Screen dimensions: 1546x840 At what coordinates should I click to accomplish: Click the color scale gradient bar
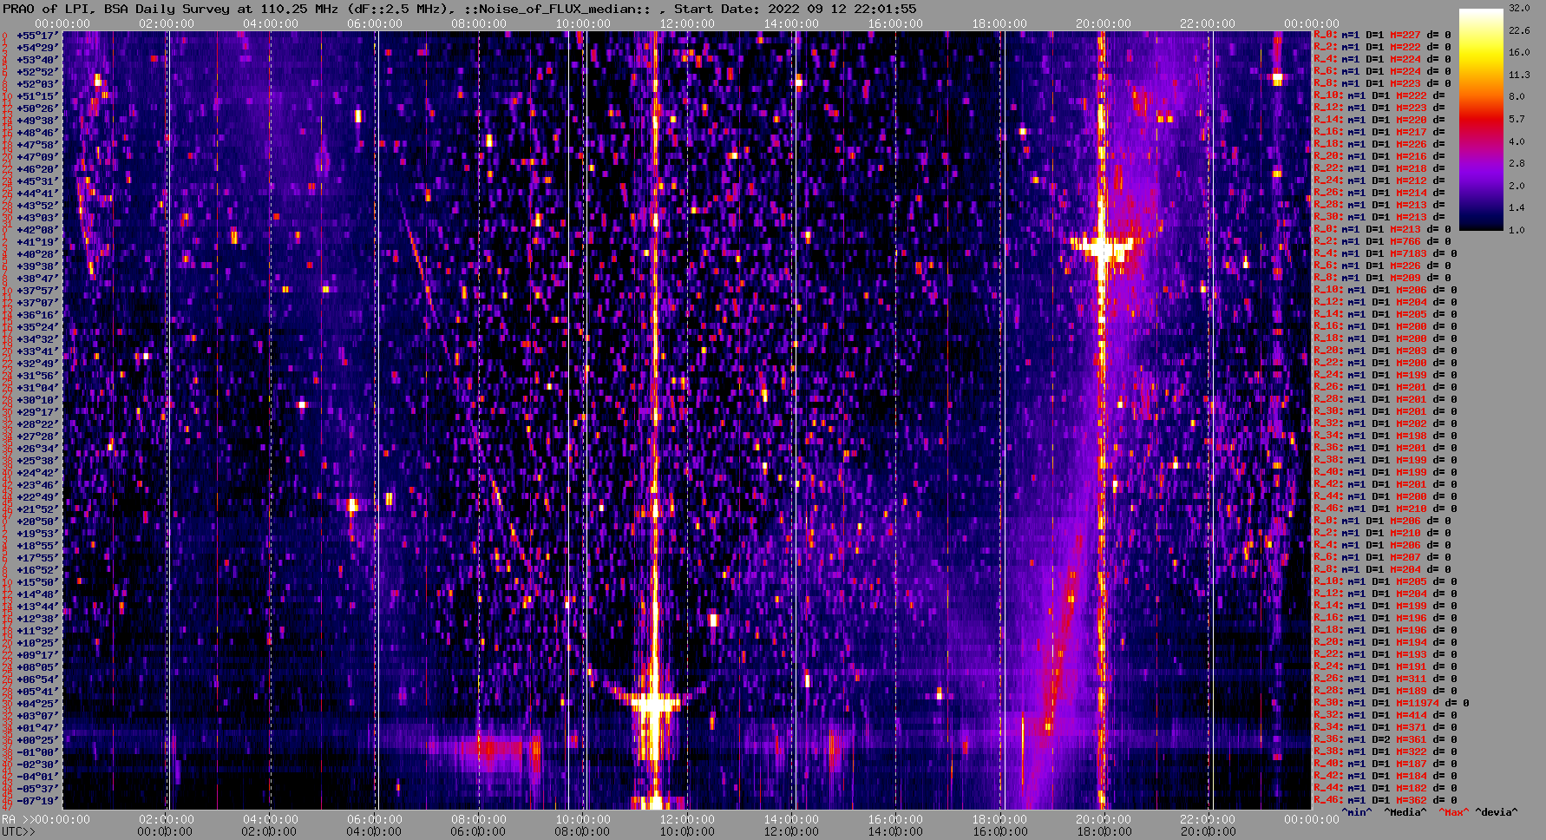(x=1481, y=120)
